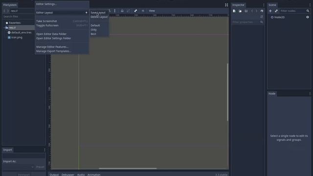Click the save resource icon in Inspector
This screenshot has height=176, width=313.
pyautogui.click(x=246, y=11)
